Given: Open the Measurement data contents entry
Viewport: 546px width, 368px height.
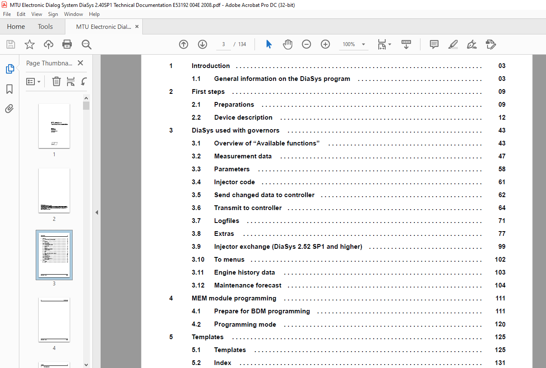Looking at the screenshot, I should coord(243,156).
